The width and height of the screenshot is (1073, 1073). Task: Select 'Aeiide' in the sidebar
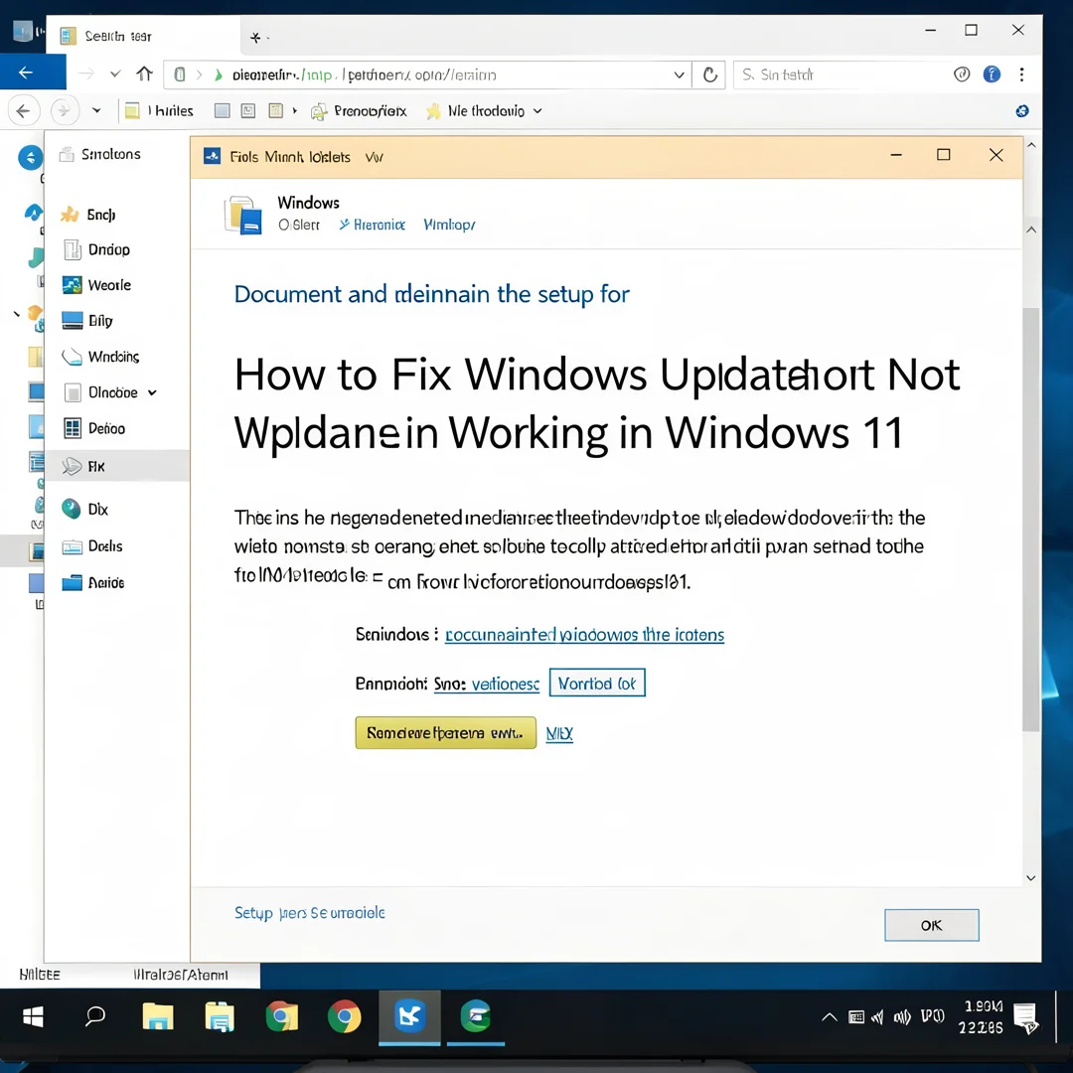tap(93, 583)
